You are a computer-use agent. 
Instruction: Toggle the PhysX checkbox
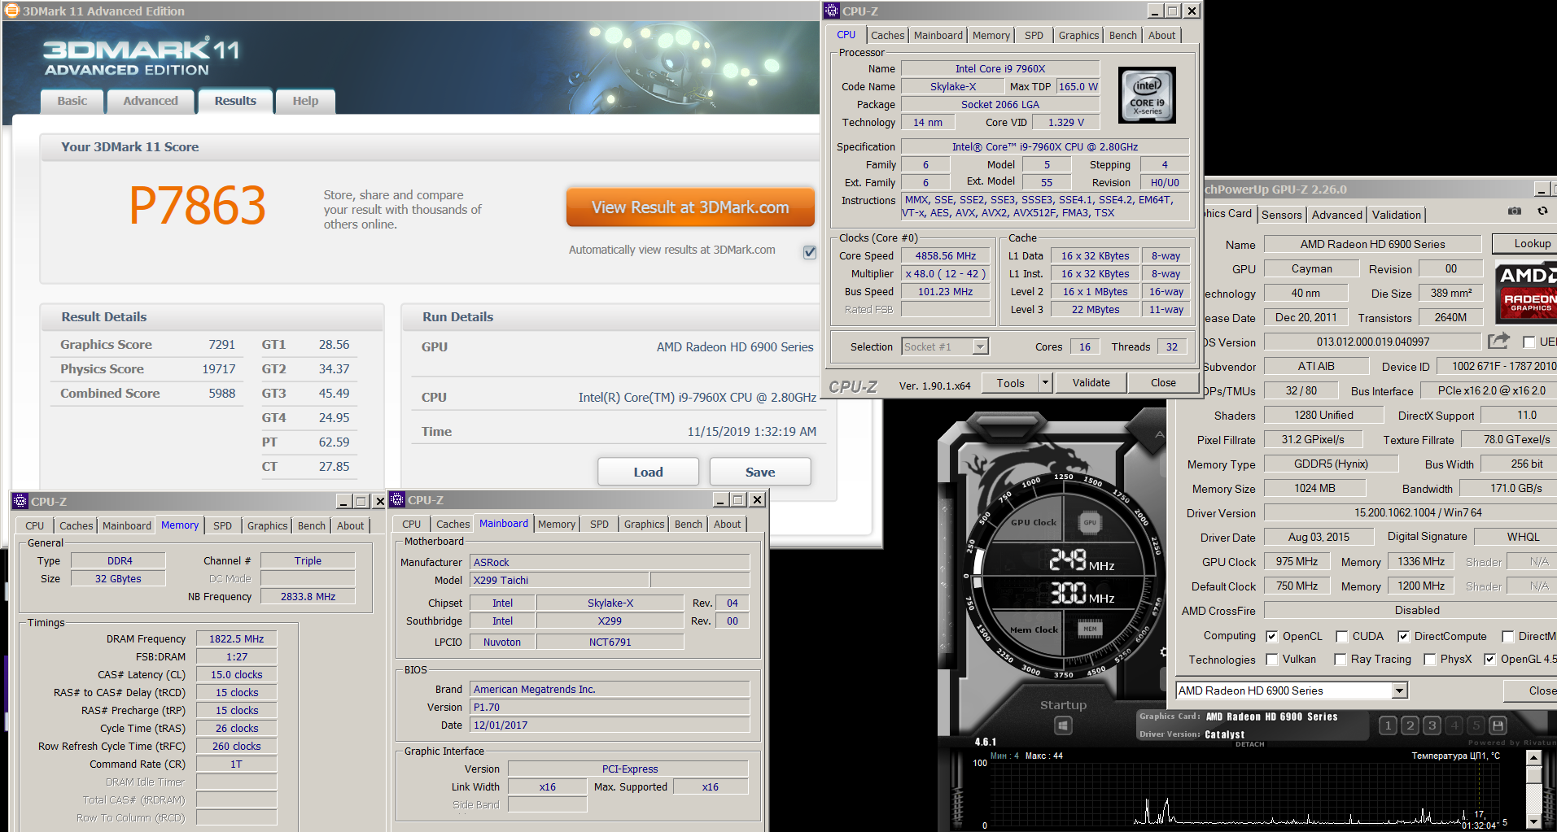coord(1429,659)
